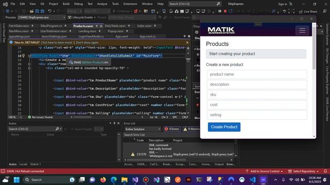Image resolution: width=330 pixels, height=185 pixels.
Task: Open the Extensions menu
Action: 130,4
